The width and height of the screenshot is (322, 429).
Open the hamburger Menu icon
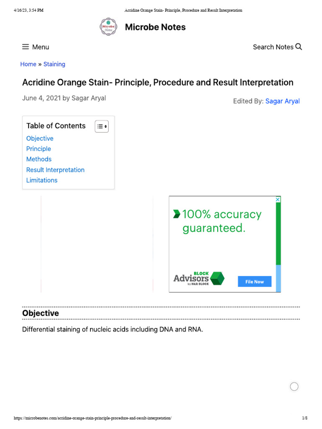coord(26,47)
